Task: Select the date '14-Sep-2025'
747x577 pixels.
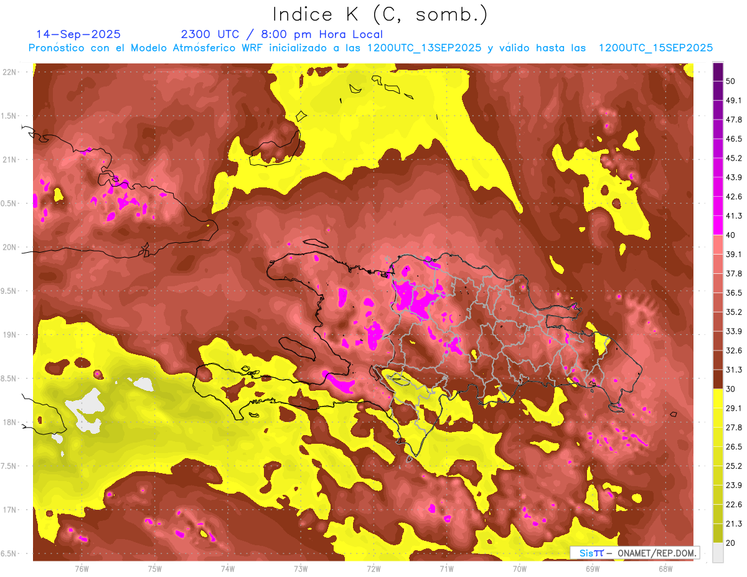Action: point(78,34)
